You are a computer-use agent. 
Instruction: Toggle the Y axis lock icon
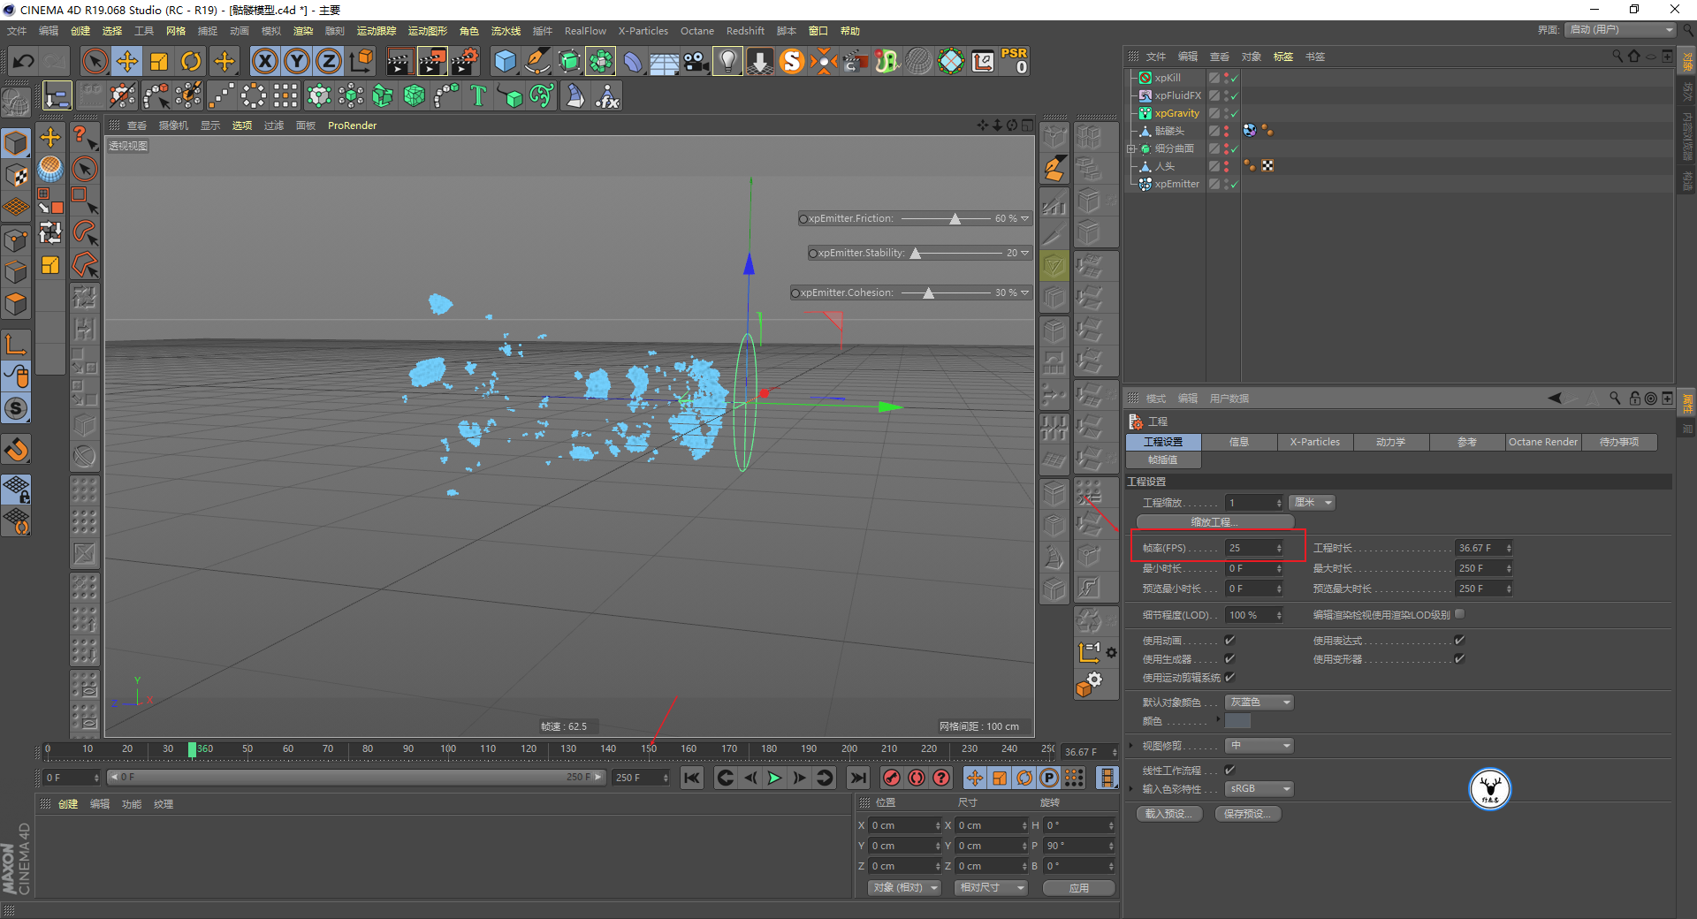(x=297, y=61)
